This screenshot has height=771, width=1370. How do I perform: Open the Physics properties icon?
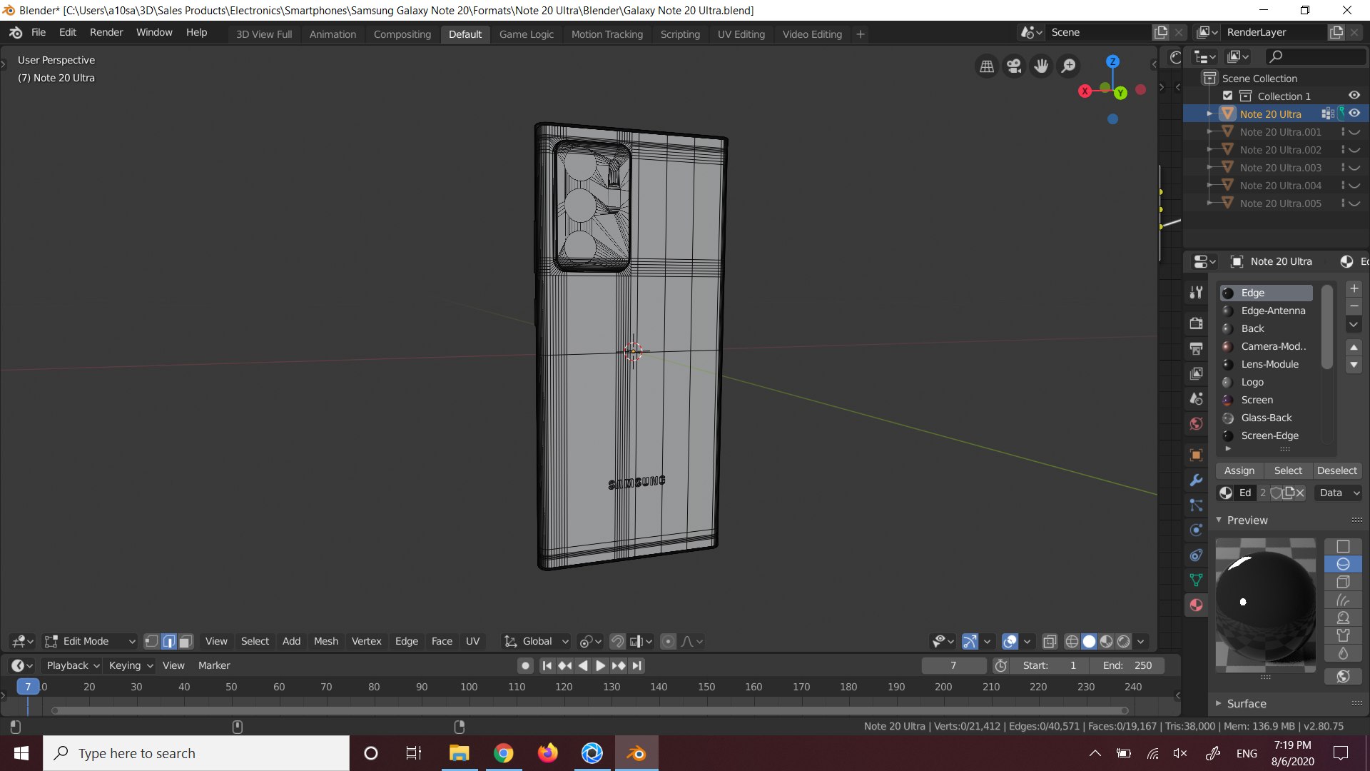[1197, 530]
